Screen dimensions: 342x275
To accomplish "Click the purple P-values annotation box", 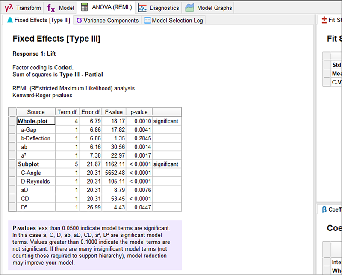I will (94, 245).
